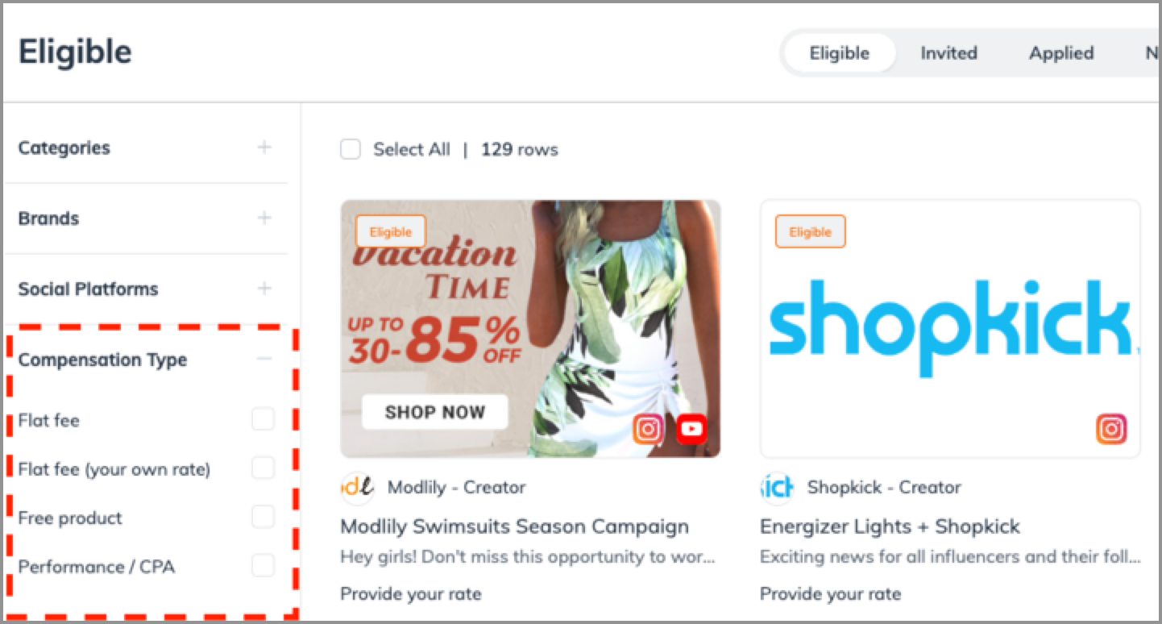Click YouTube icon on Modlily campaign image
1162x624 pixels.
(x=691, y=429)
